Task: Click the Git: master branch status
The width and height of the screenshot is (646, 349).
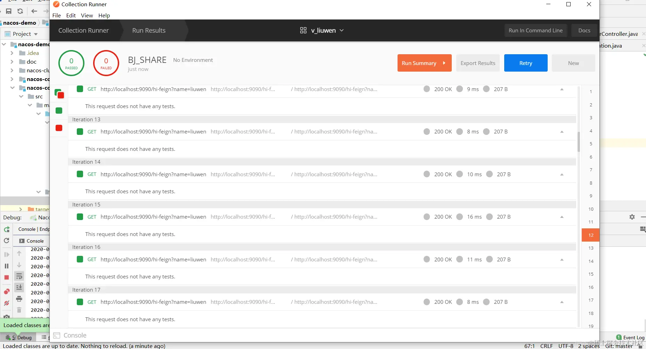Action: pyautogui.click(x=619, y=346)
